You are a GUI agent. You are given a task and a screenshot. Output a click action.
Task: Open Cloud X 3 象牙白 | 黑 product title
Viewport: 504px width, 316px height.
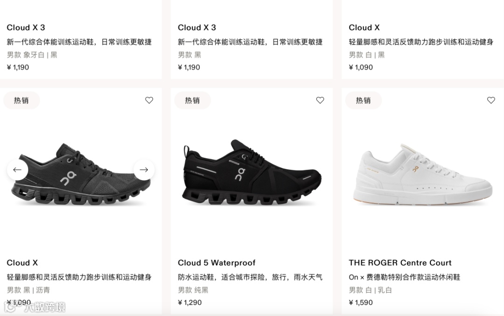coord(26,28)
